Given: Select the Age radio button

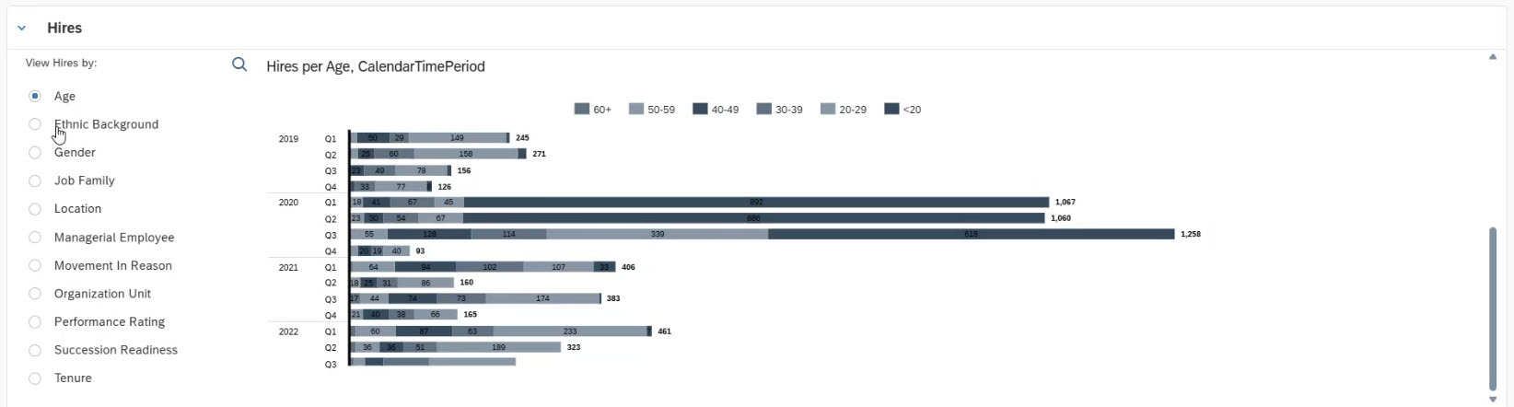Looking at the screenshot, I should pos(35,96).
